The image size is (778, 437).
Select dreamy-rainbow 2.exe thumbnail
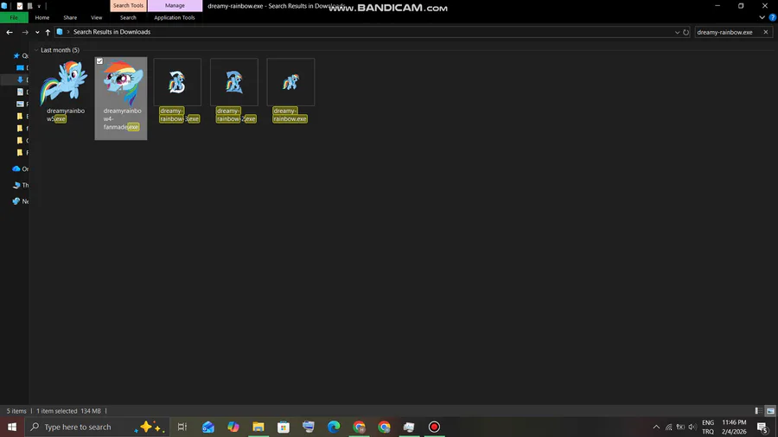tap(233, 82)
